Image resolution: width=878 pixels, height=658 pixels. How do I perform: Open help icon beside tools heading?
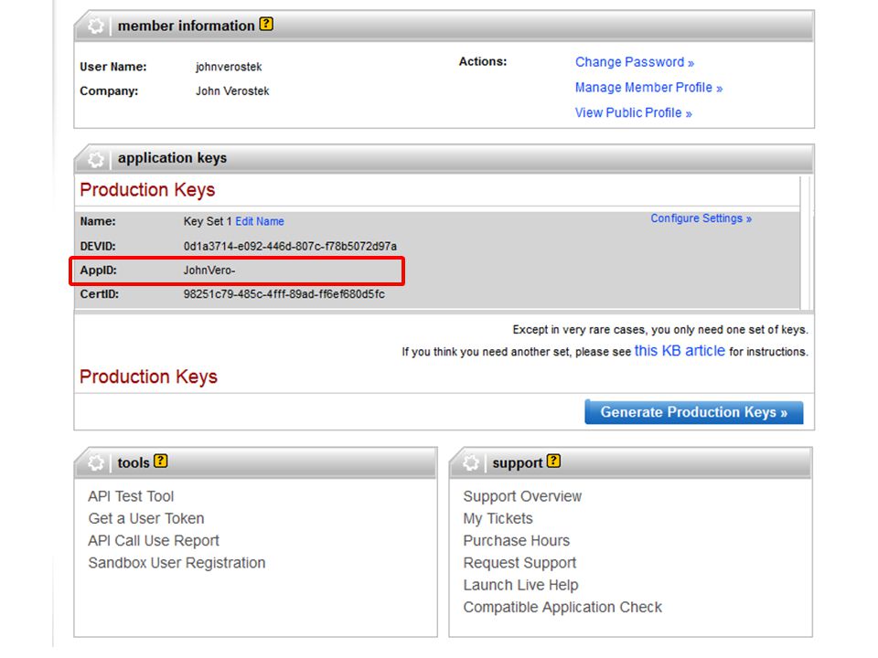[161, 461]
